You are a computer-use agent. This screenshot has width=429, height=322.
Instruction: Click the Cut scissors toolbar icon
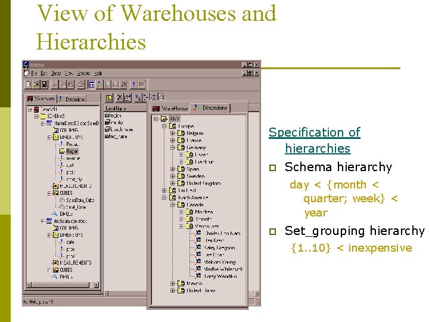[55, 84]
